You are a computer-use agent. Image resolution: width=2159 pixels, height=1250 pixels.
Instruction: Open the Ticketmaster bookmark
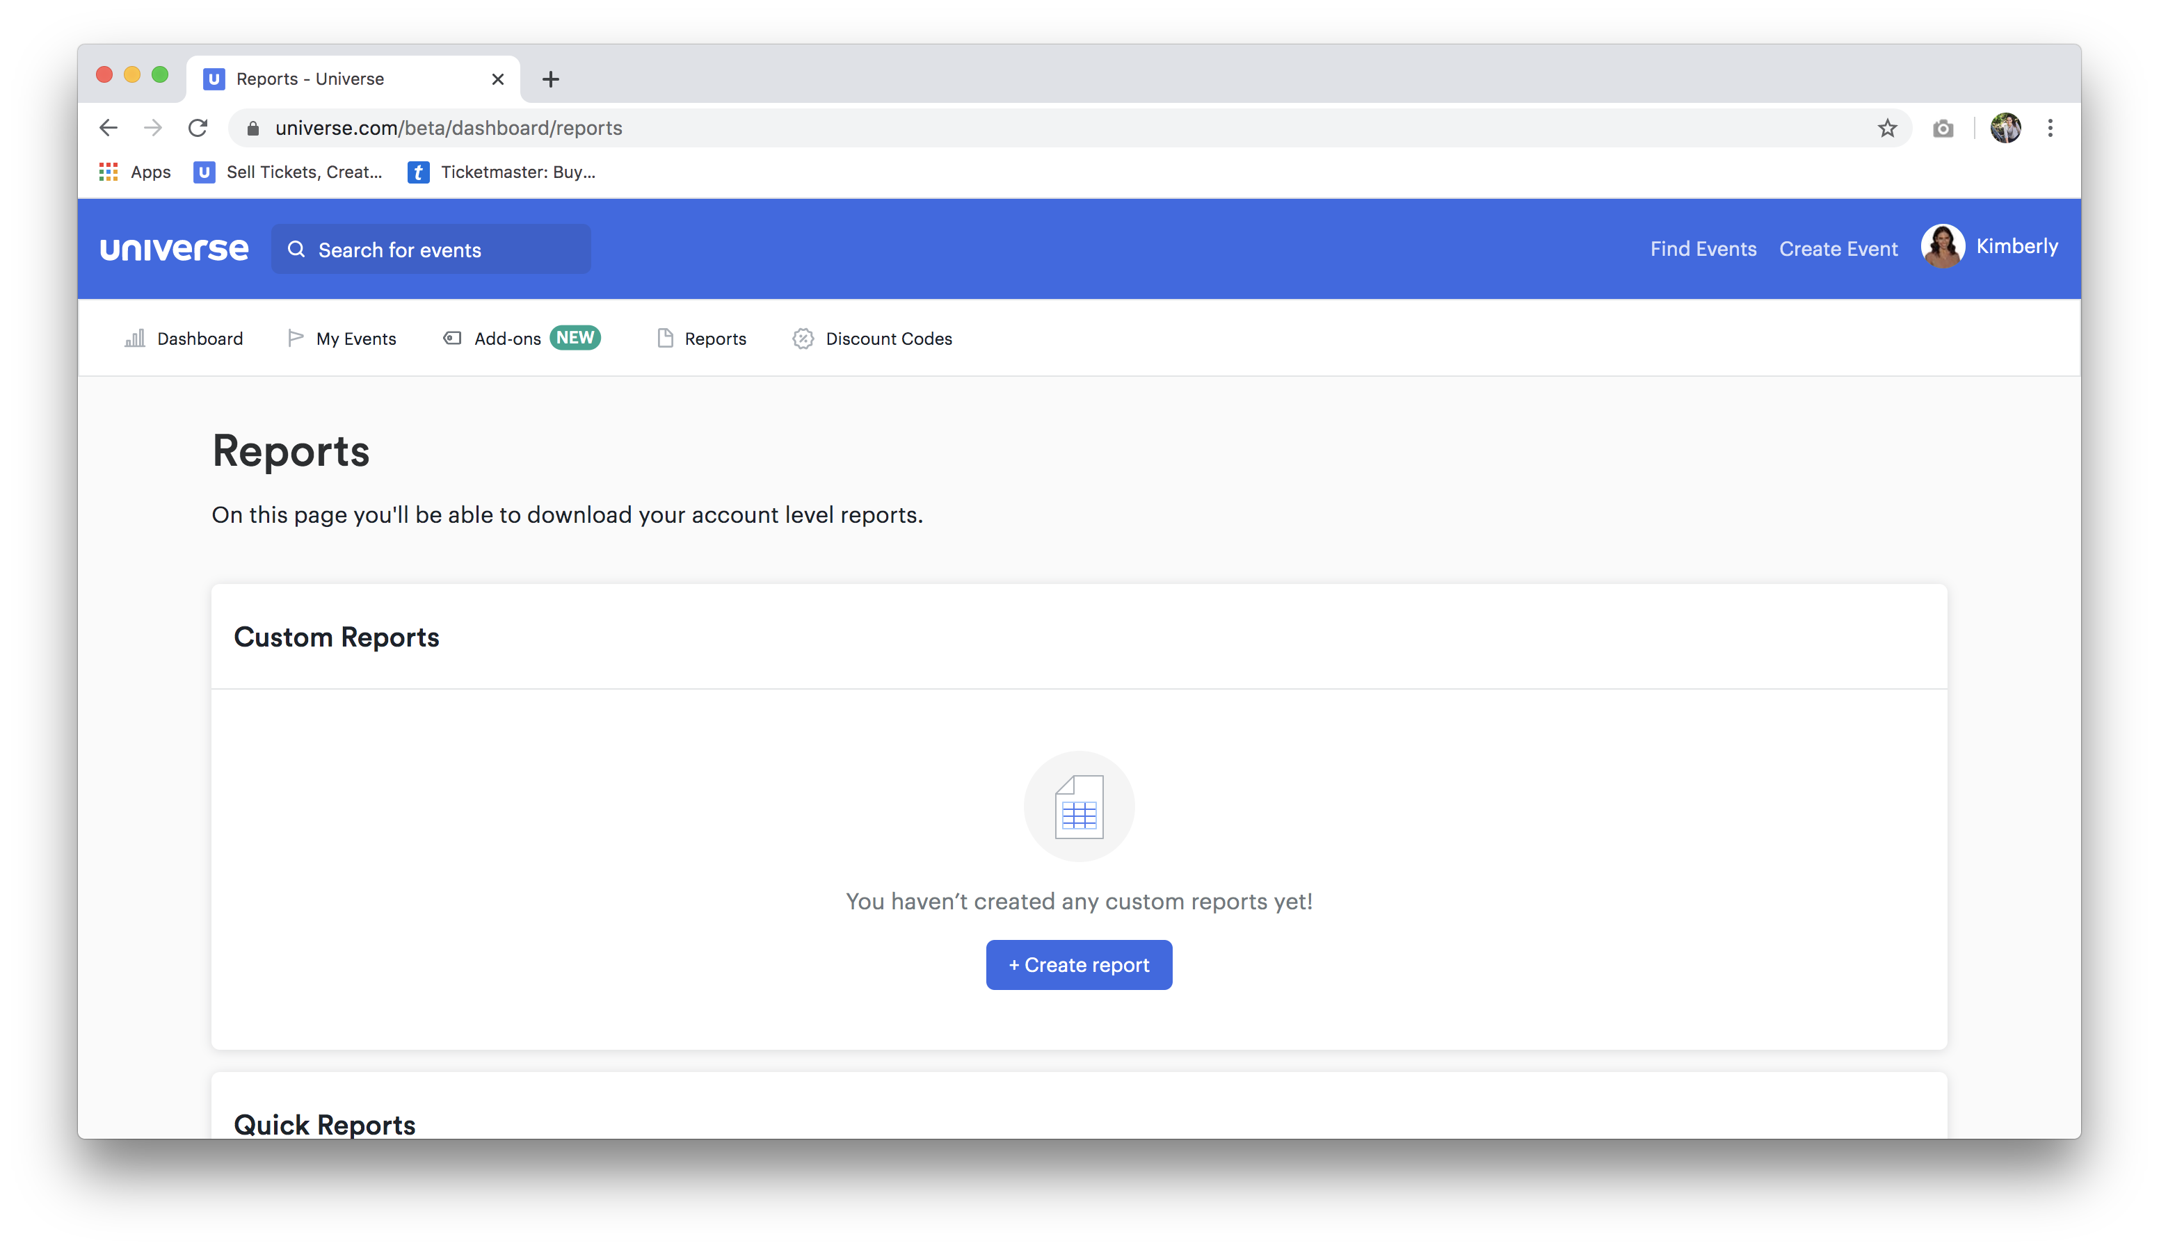click(x=502, y=172)
